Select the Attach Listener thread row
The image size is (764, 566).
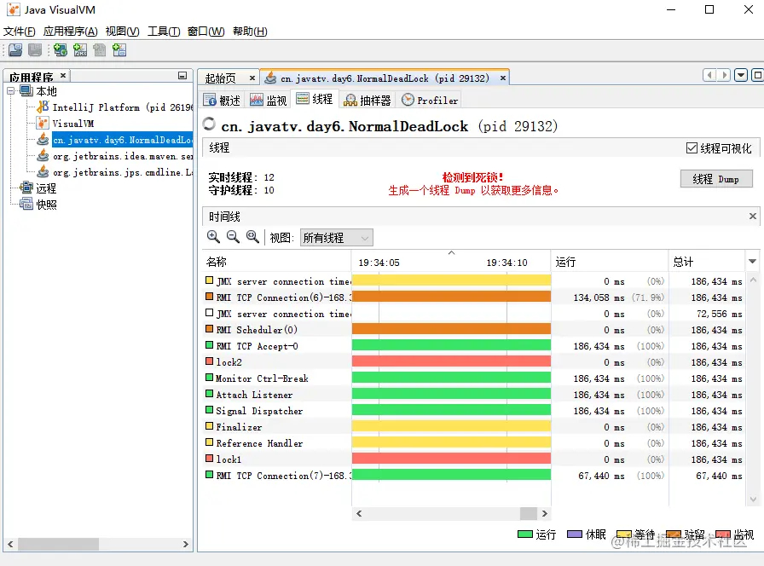(x=473, y=394)
